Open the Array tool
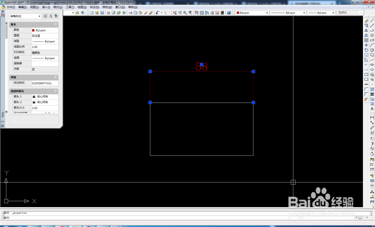Image resolution: width=375 pixels, height=227 pixels. pyautogui.click(x=366, y=40)
